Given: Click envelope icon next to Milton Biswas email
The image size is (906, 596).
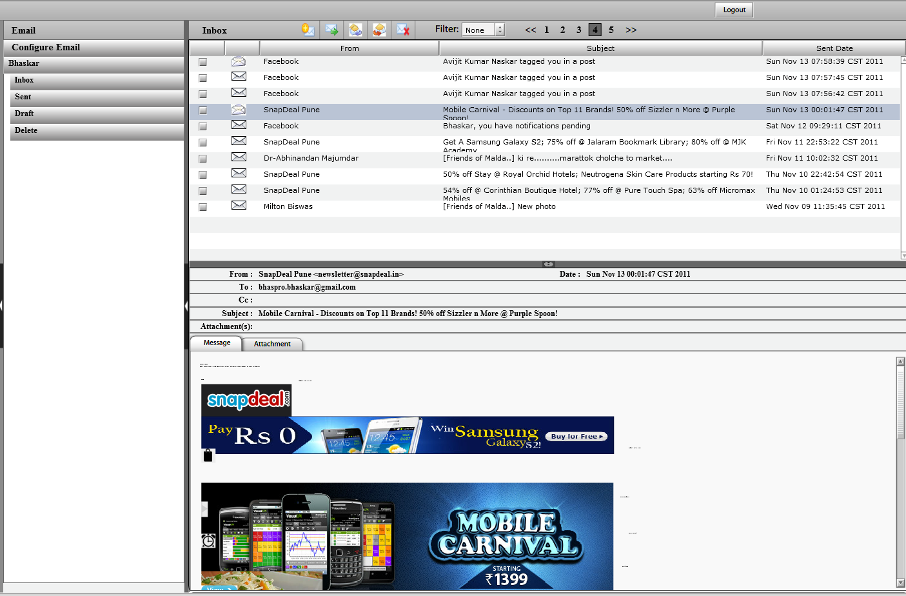Looking at the screenshot, I should [x=239, y=206].
